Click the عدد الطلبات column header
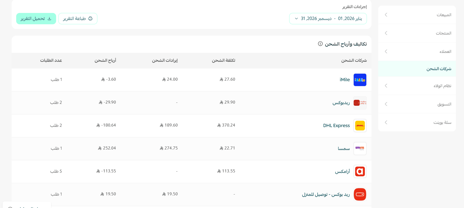Viewport: 464px width, 208px height. (51, 60)
